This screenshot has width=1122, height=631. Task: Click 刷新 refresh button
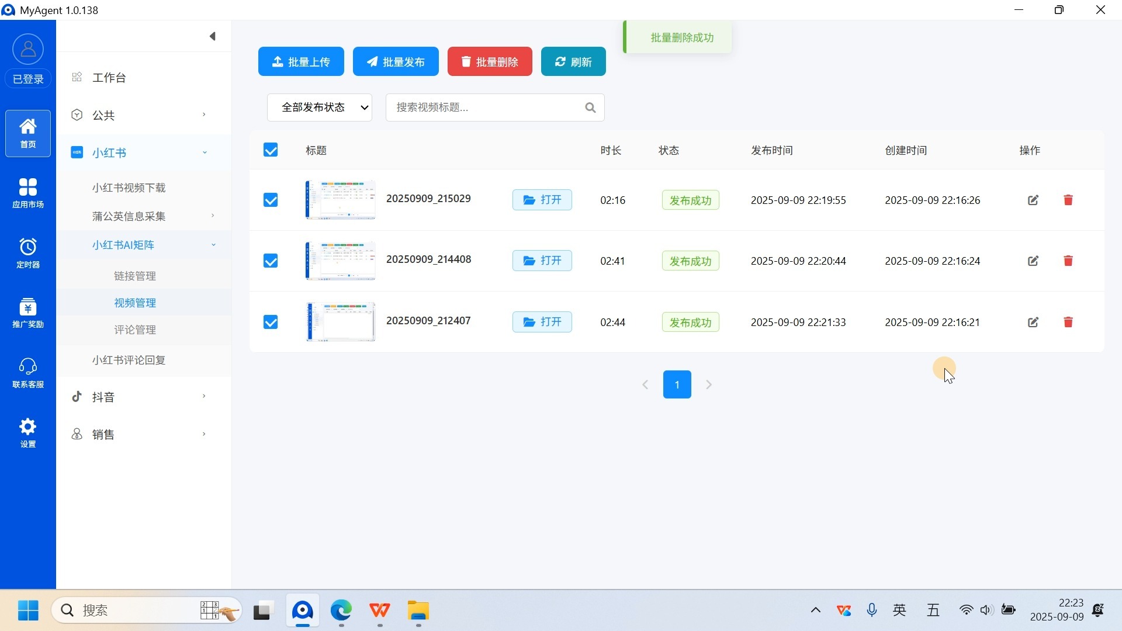(573, 61)
